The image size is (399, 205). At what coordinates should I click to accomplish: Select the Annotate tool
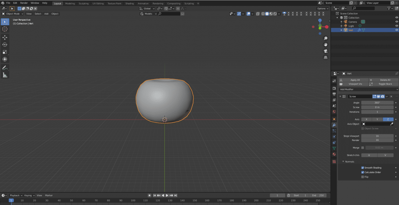[x=5, y=68]
